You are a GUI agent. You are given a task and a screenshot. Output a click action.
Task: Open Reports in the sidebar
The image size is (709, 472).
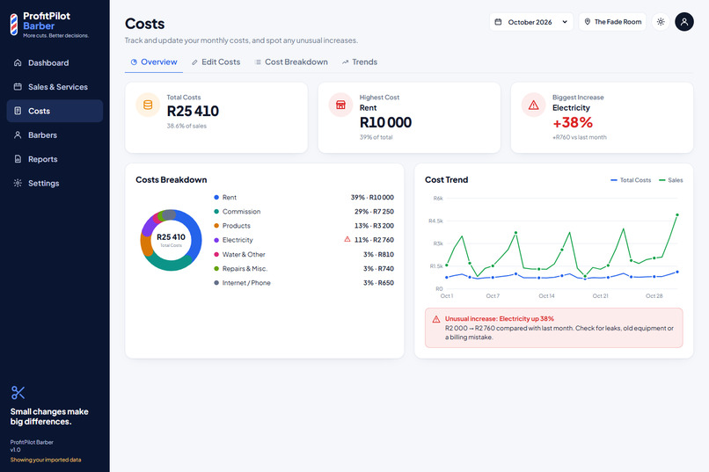coord(55,159)
